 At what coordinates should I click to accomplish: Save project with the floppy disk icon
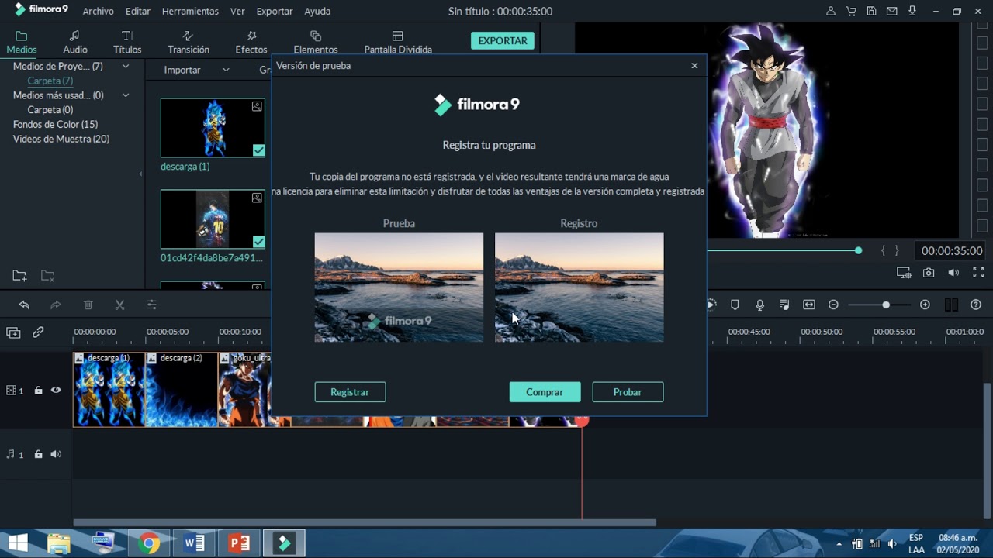click(872, 12)
